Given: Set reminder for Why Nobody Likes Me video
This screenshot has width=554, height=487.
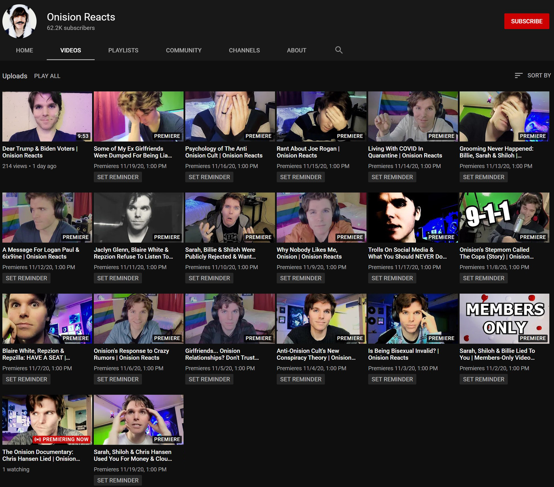Looking at the screenshot, I should [301, 278].
